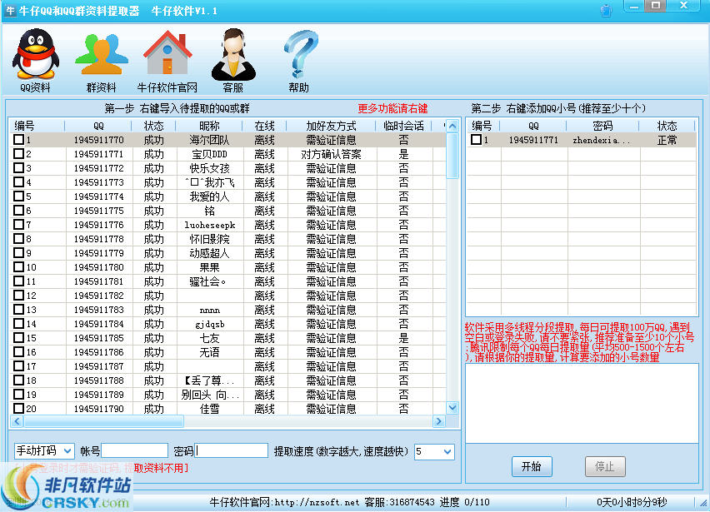Tick checkbox for row 3 快乐女孩
This screenshot has height=512, width=710.
pos(18,168)
